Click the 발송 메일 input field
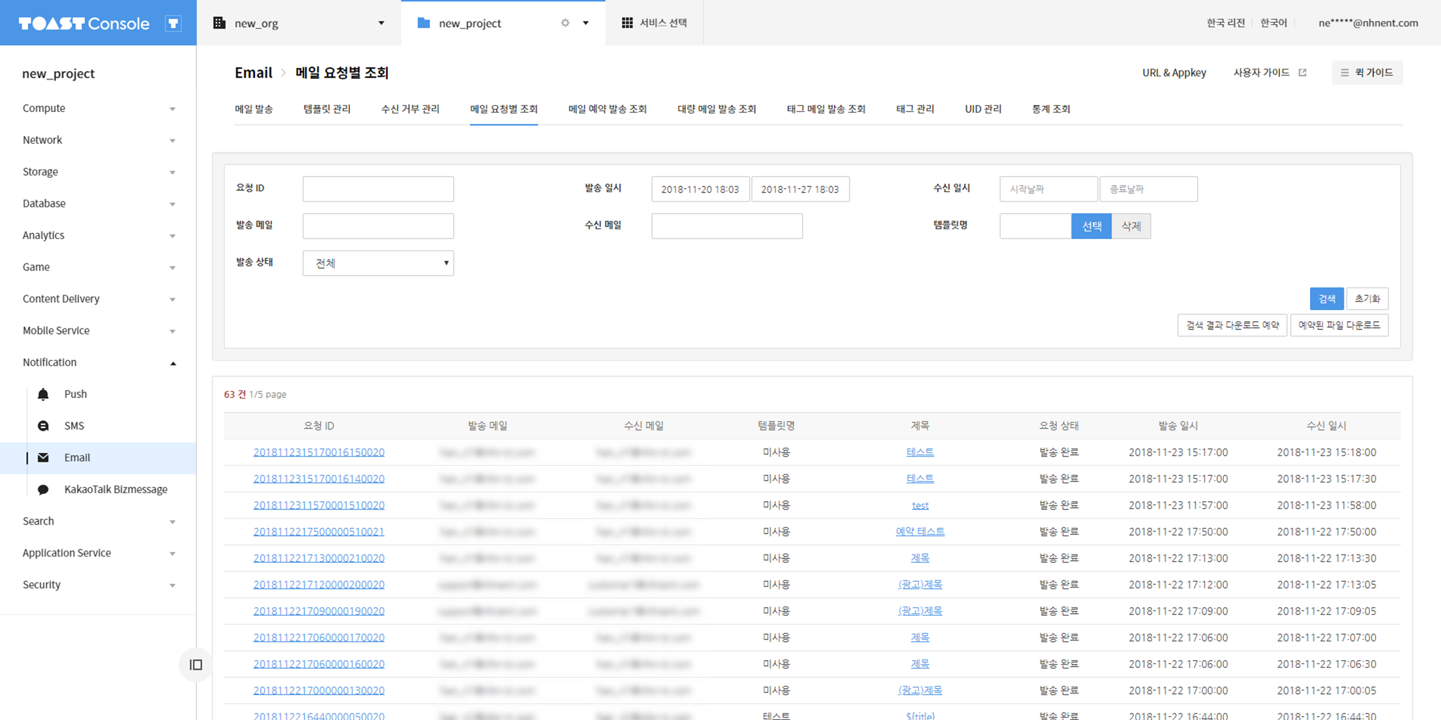Image resolution: width=1441 pixels, height=720 pixels. point(378,226)
